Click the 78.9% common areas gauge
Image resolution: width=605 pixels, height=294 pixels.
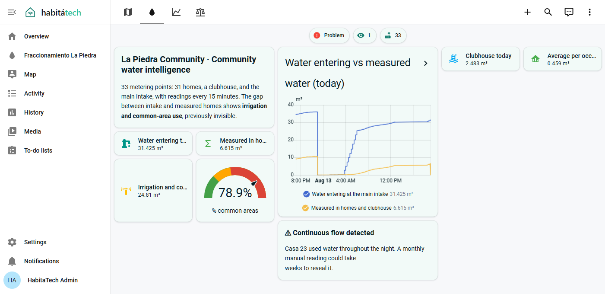tap(235, 190)
